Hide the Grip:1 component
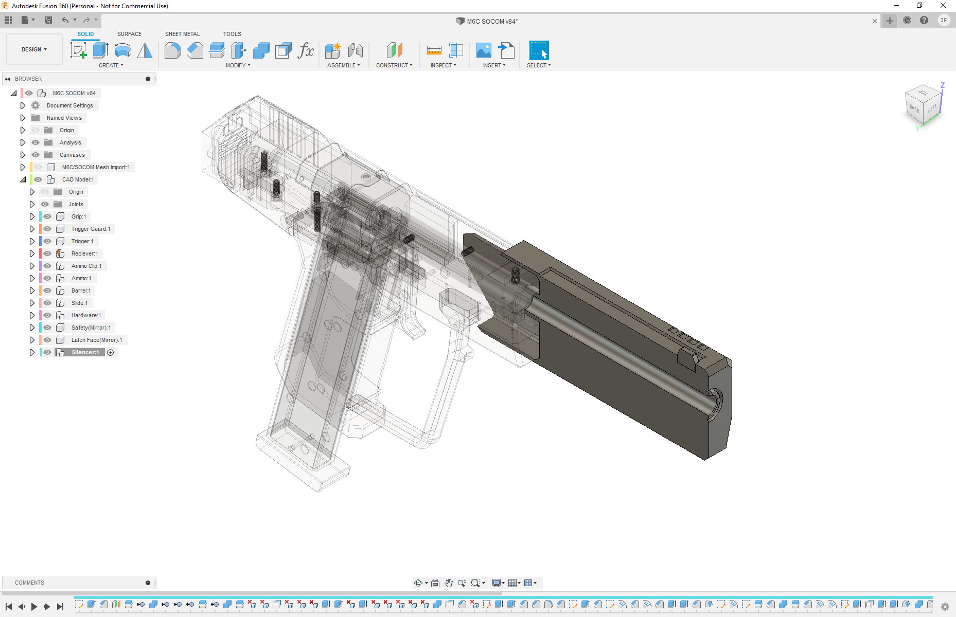Image resolution: width=956 pixels, height=617 pixels. (47, 216)
